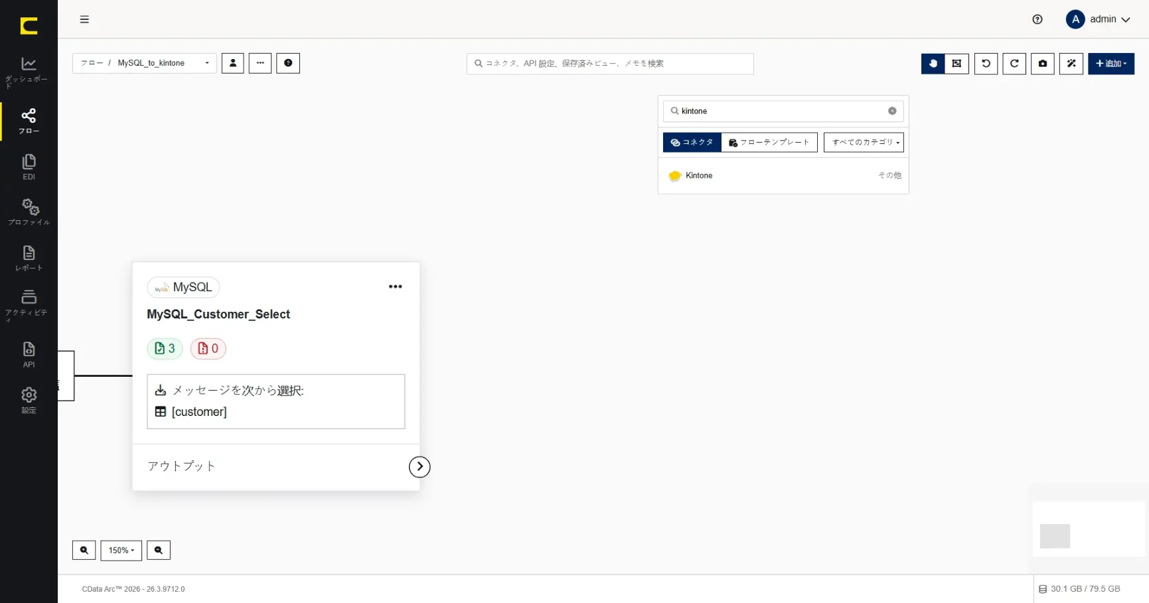View the 0 failed messages badge

coord(208,348)
